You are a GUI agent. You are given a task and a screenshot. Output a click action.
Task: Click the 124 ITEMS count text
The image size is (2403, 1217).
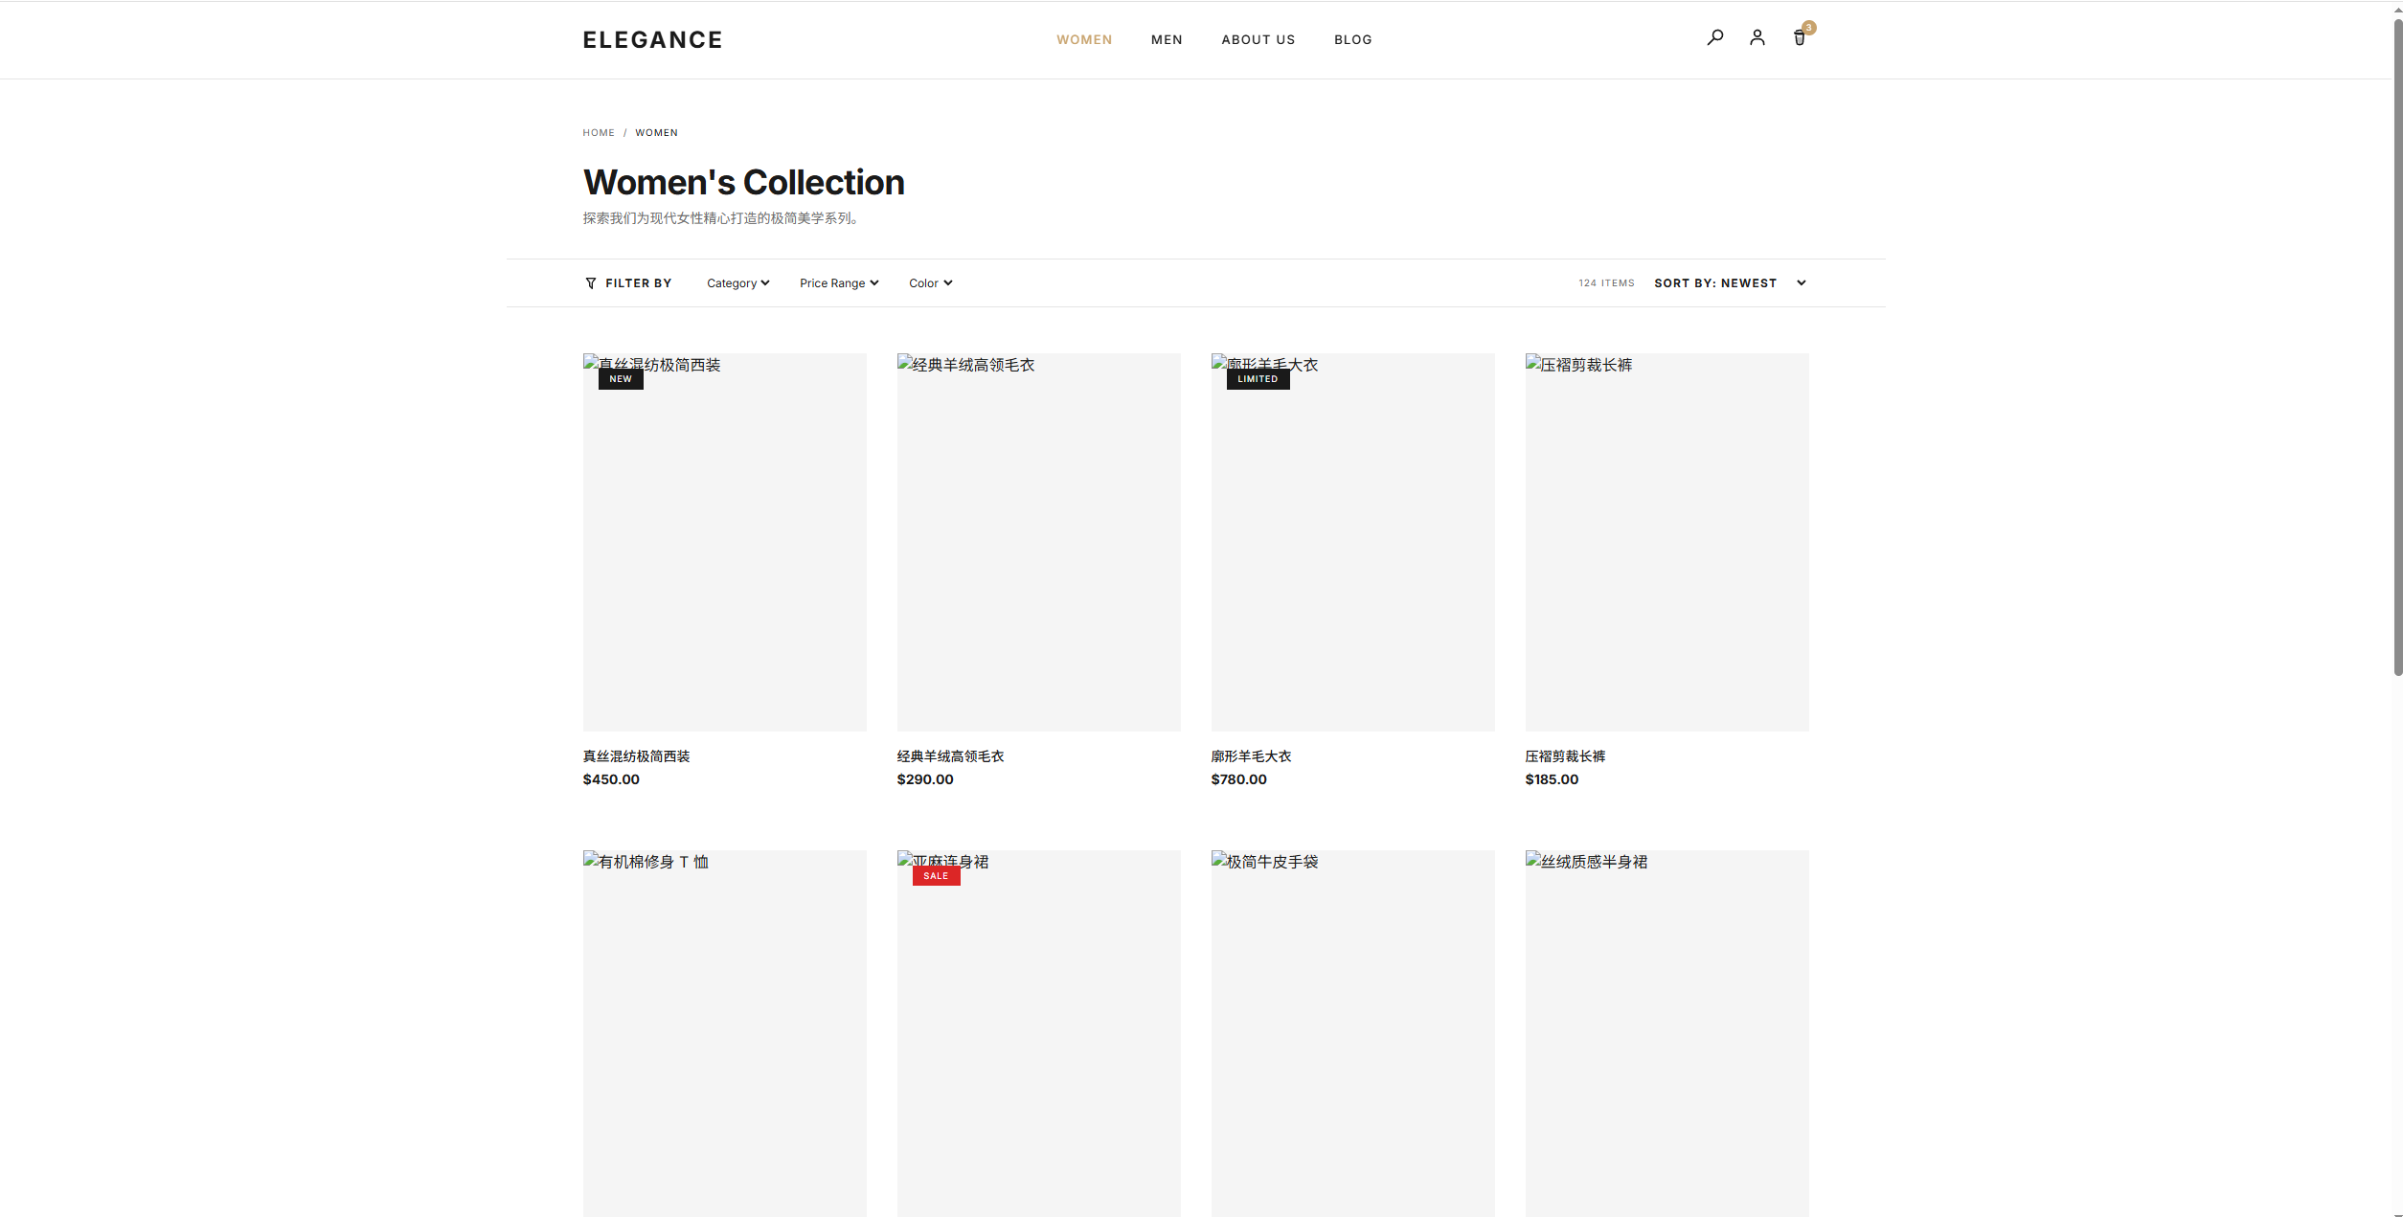tap(1606, 283)
